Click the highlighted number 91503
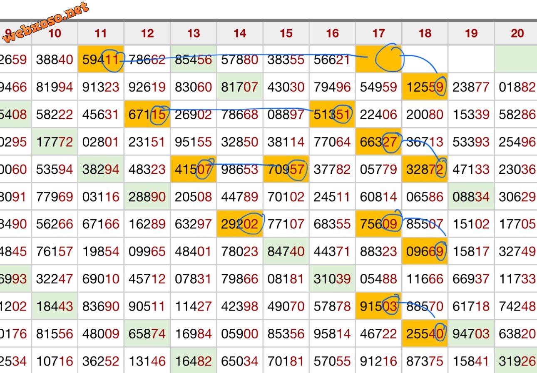 pyautogui.click(x=378, y=306)
